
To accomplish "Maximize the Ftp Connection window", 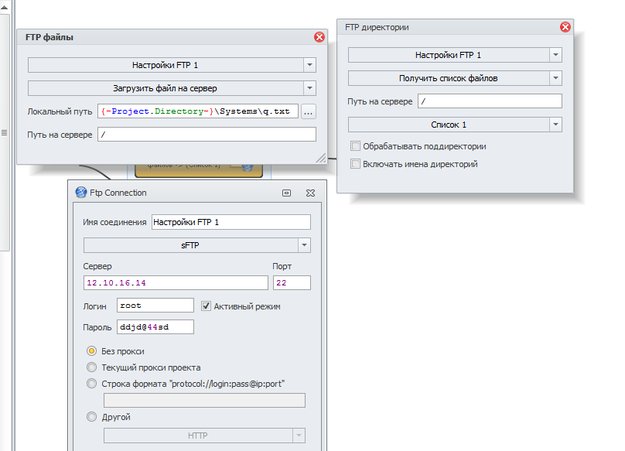I will 287,193.
